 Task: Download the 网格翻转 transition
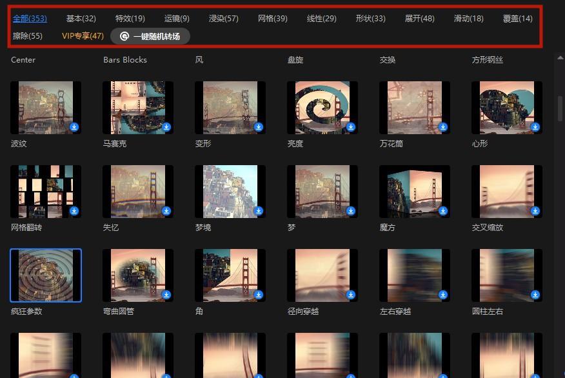(x=74, y=211)
